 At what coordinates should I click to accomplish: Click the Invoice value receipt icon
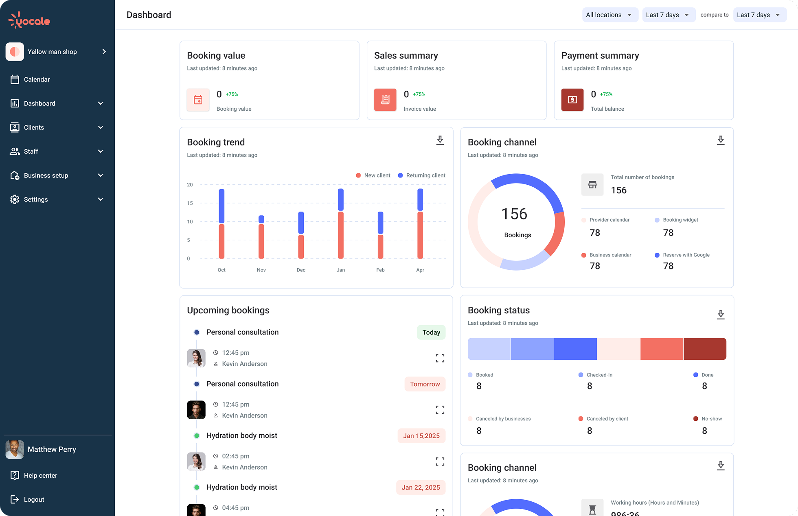[385, 100]
